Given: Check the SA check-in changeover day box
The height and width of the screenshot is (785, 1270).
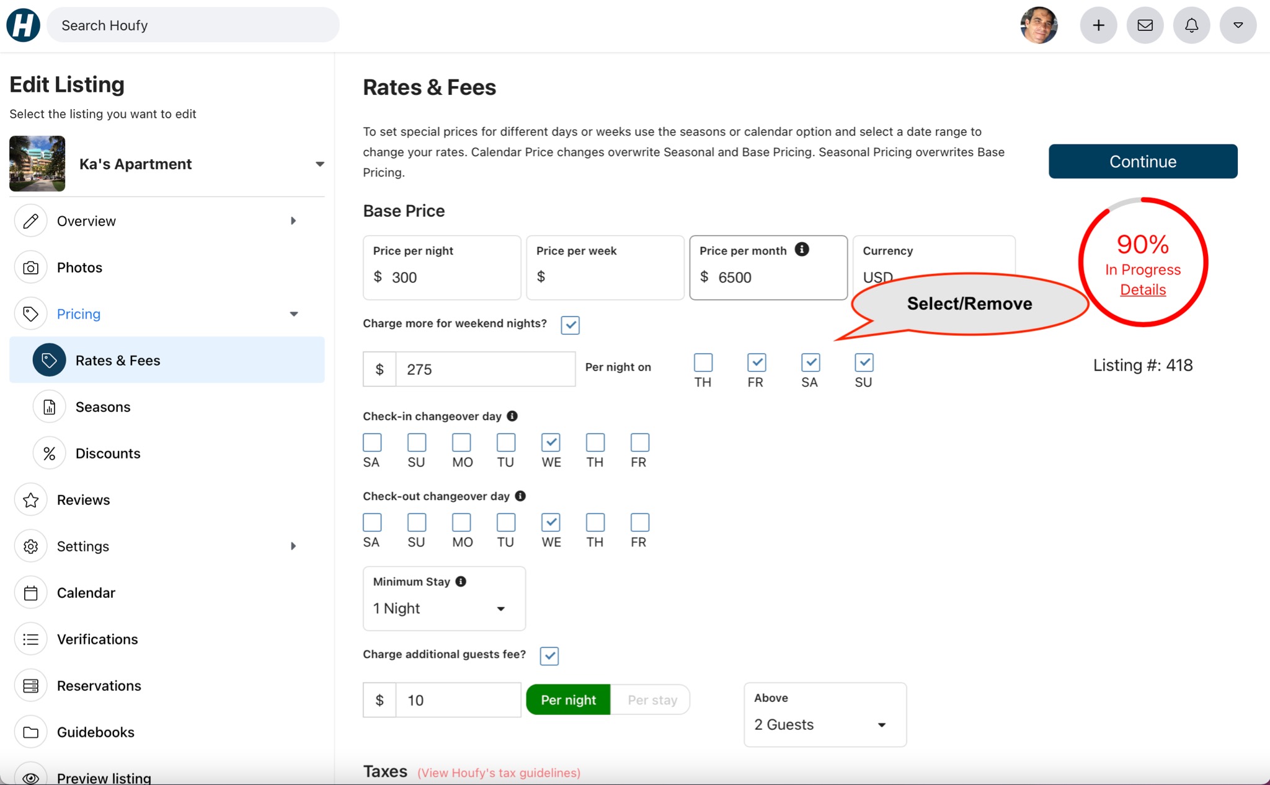Looking at the screenshot, I should [x=372, y=442].
